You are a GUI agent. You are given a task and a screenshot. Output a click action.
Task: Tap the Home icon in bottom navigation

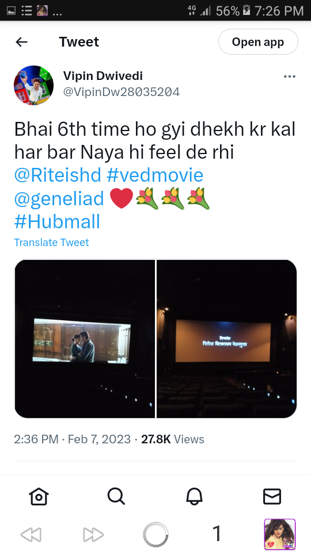(x=39, y=496)
